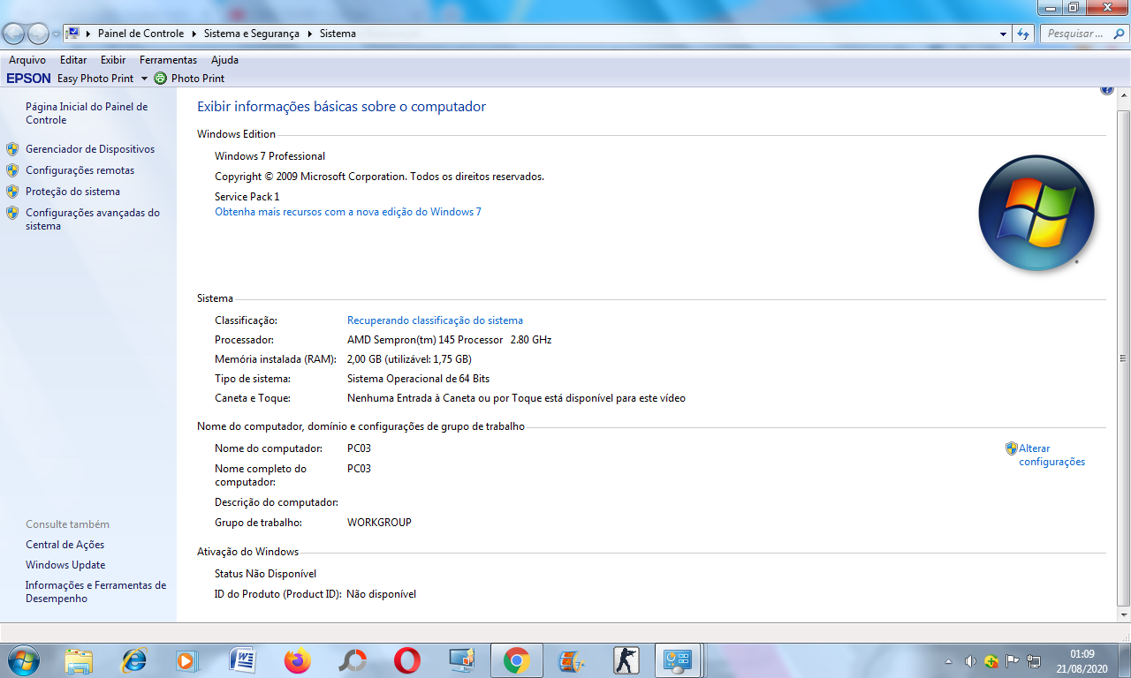Open Informações e Ferramentas de Desempenho
This screenshot has height=678, width=1131.
pyautogui.click(x=95, y=591)
